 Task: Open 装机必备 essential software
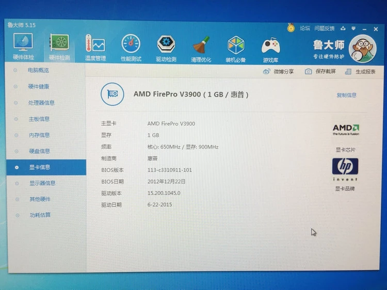(x=236, y=49)
